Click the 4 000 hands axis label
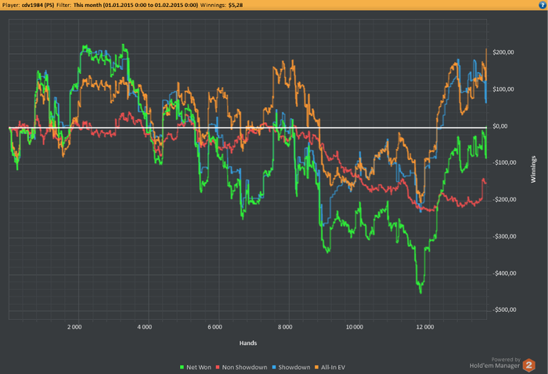Viewport: 548px width, 374px height. click(145, 327)
